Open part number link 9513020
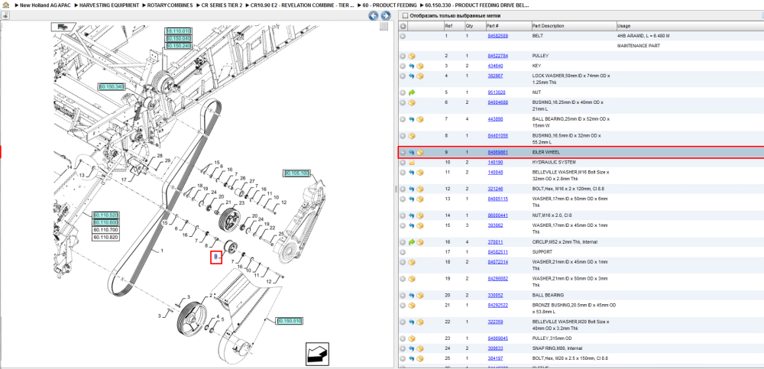This screenshot has width=764, height=369. (497, 92)
